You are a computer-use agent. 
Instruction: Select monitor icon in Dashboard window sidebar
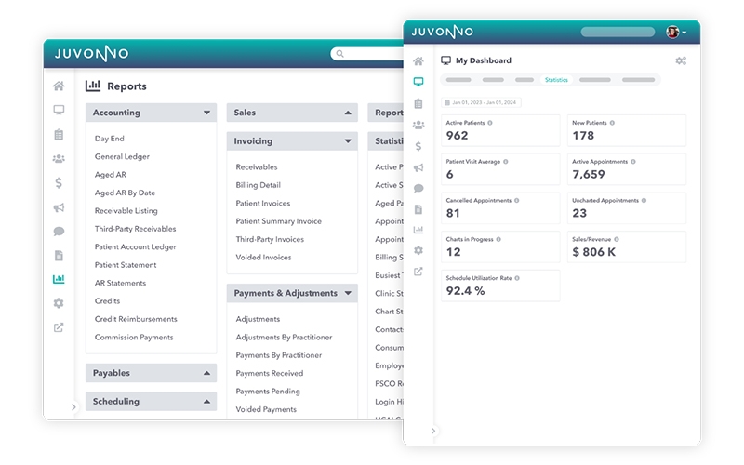pyautogui.click(x=418, y=82)
